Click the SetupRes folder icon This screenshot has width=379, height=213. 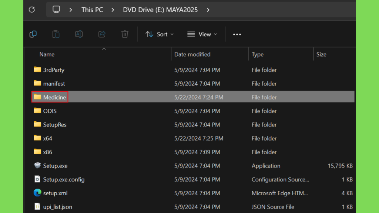pos(37,124)
